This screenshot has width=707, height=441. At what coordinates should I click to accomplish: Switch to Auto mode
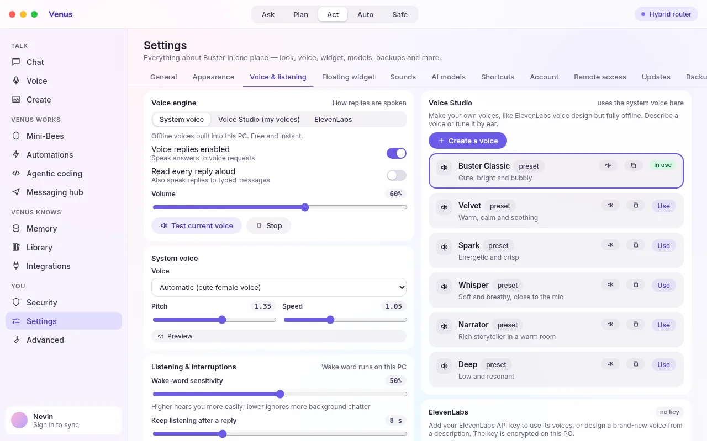[365, 14]
